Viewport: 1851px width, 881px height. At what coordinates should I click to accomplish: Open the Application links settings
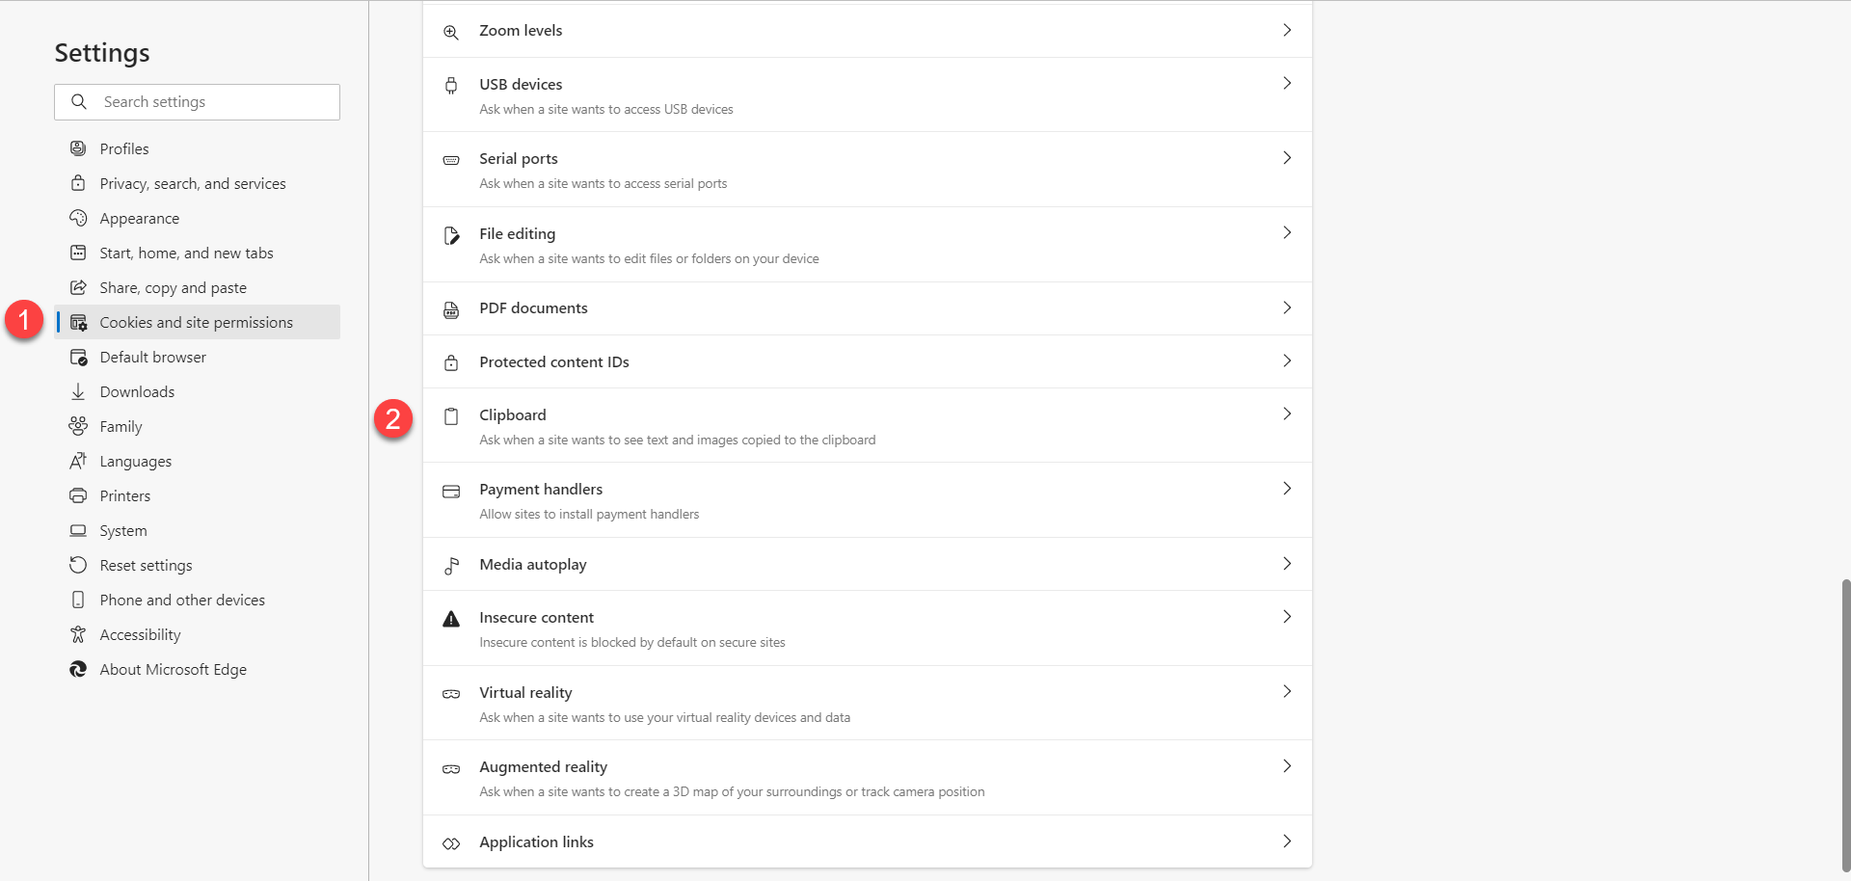[x=1287, y=841]
